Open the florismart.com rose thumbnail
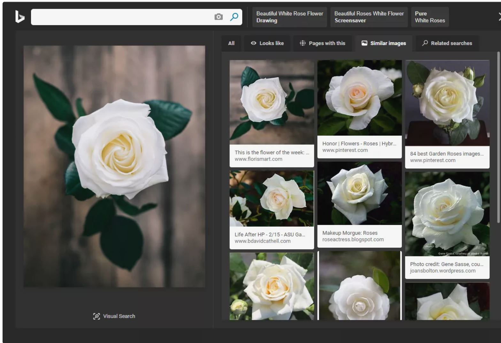 [272, 102]
